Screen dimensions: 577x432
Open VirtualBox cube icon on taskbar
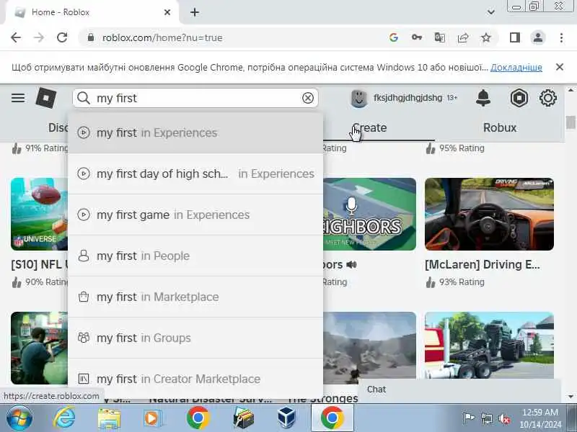coord(286,418)
